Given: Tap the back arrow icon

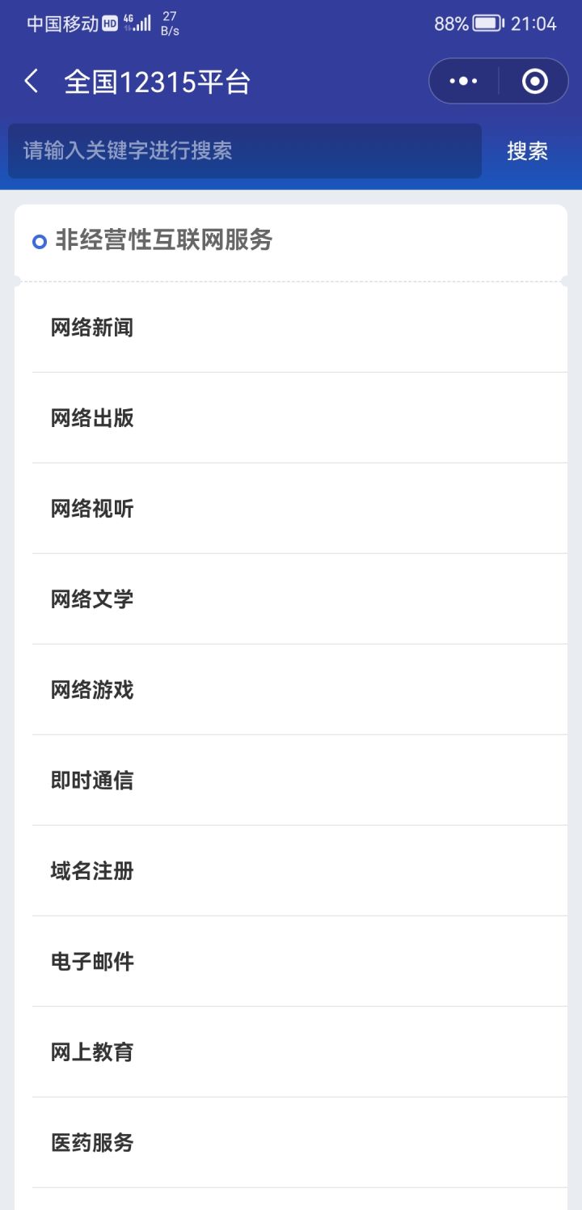Looking at the screenshot, I should (32, 82).
